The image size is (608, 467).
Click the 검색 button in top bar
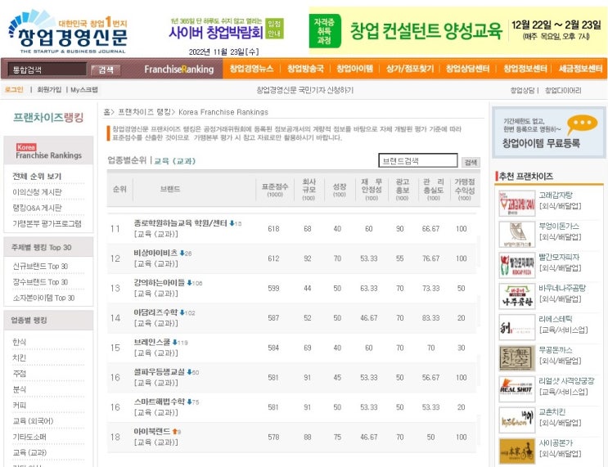(106, 70)
